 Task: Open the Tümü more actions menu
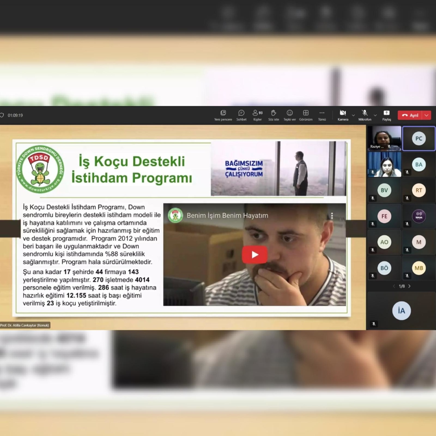[x=322, y=115]
